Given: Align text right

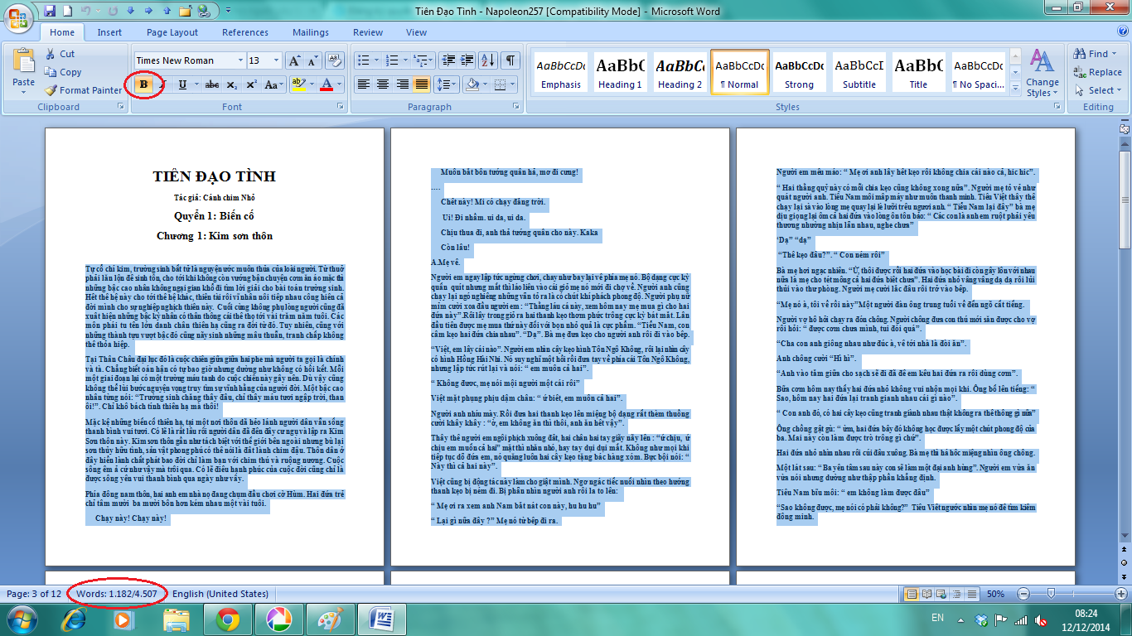Looking at the screenshot, I should point(403,84).
